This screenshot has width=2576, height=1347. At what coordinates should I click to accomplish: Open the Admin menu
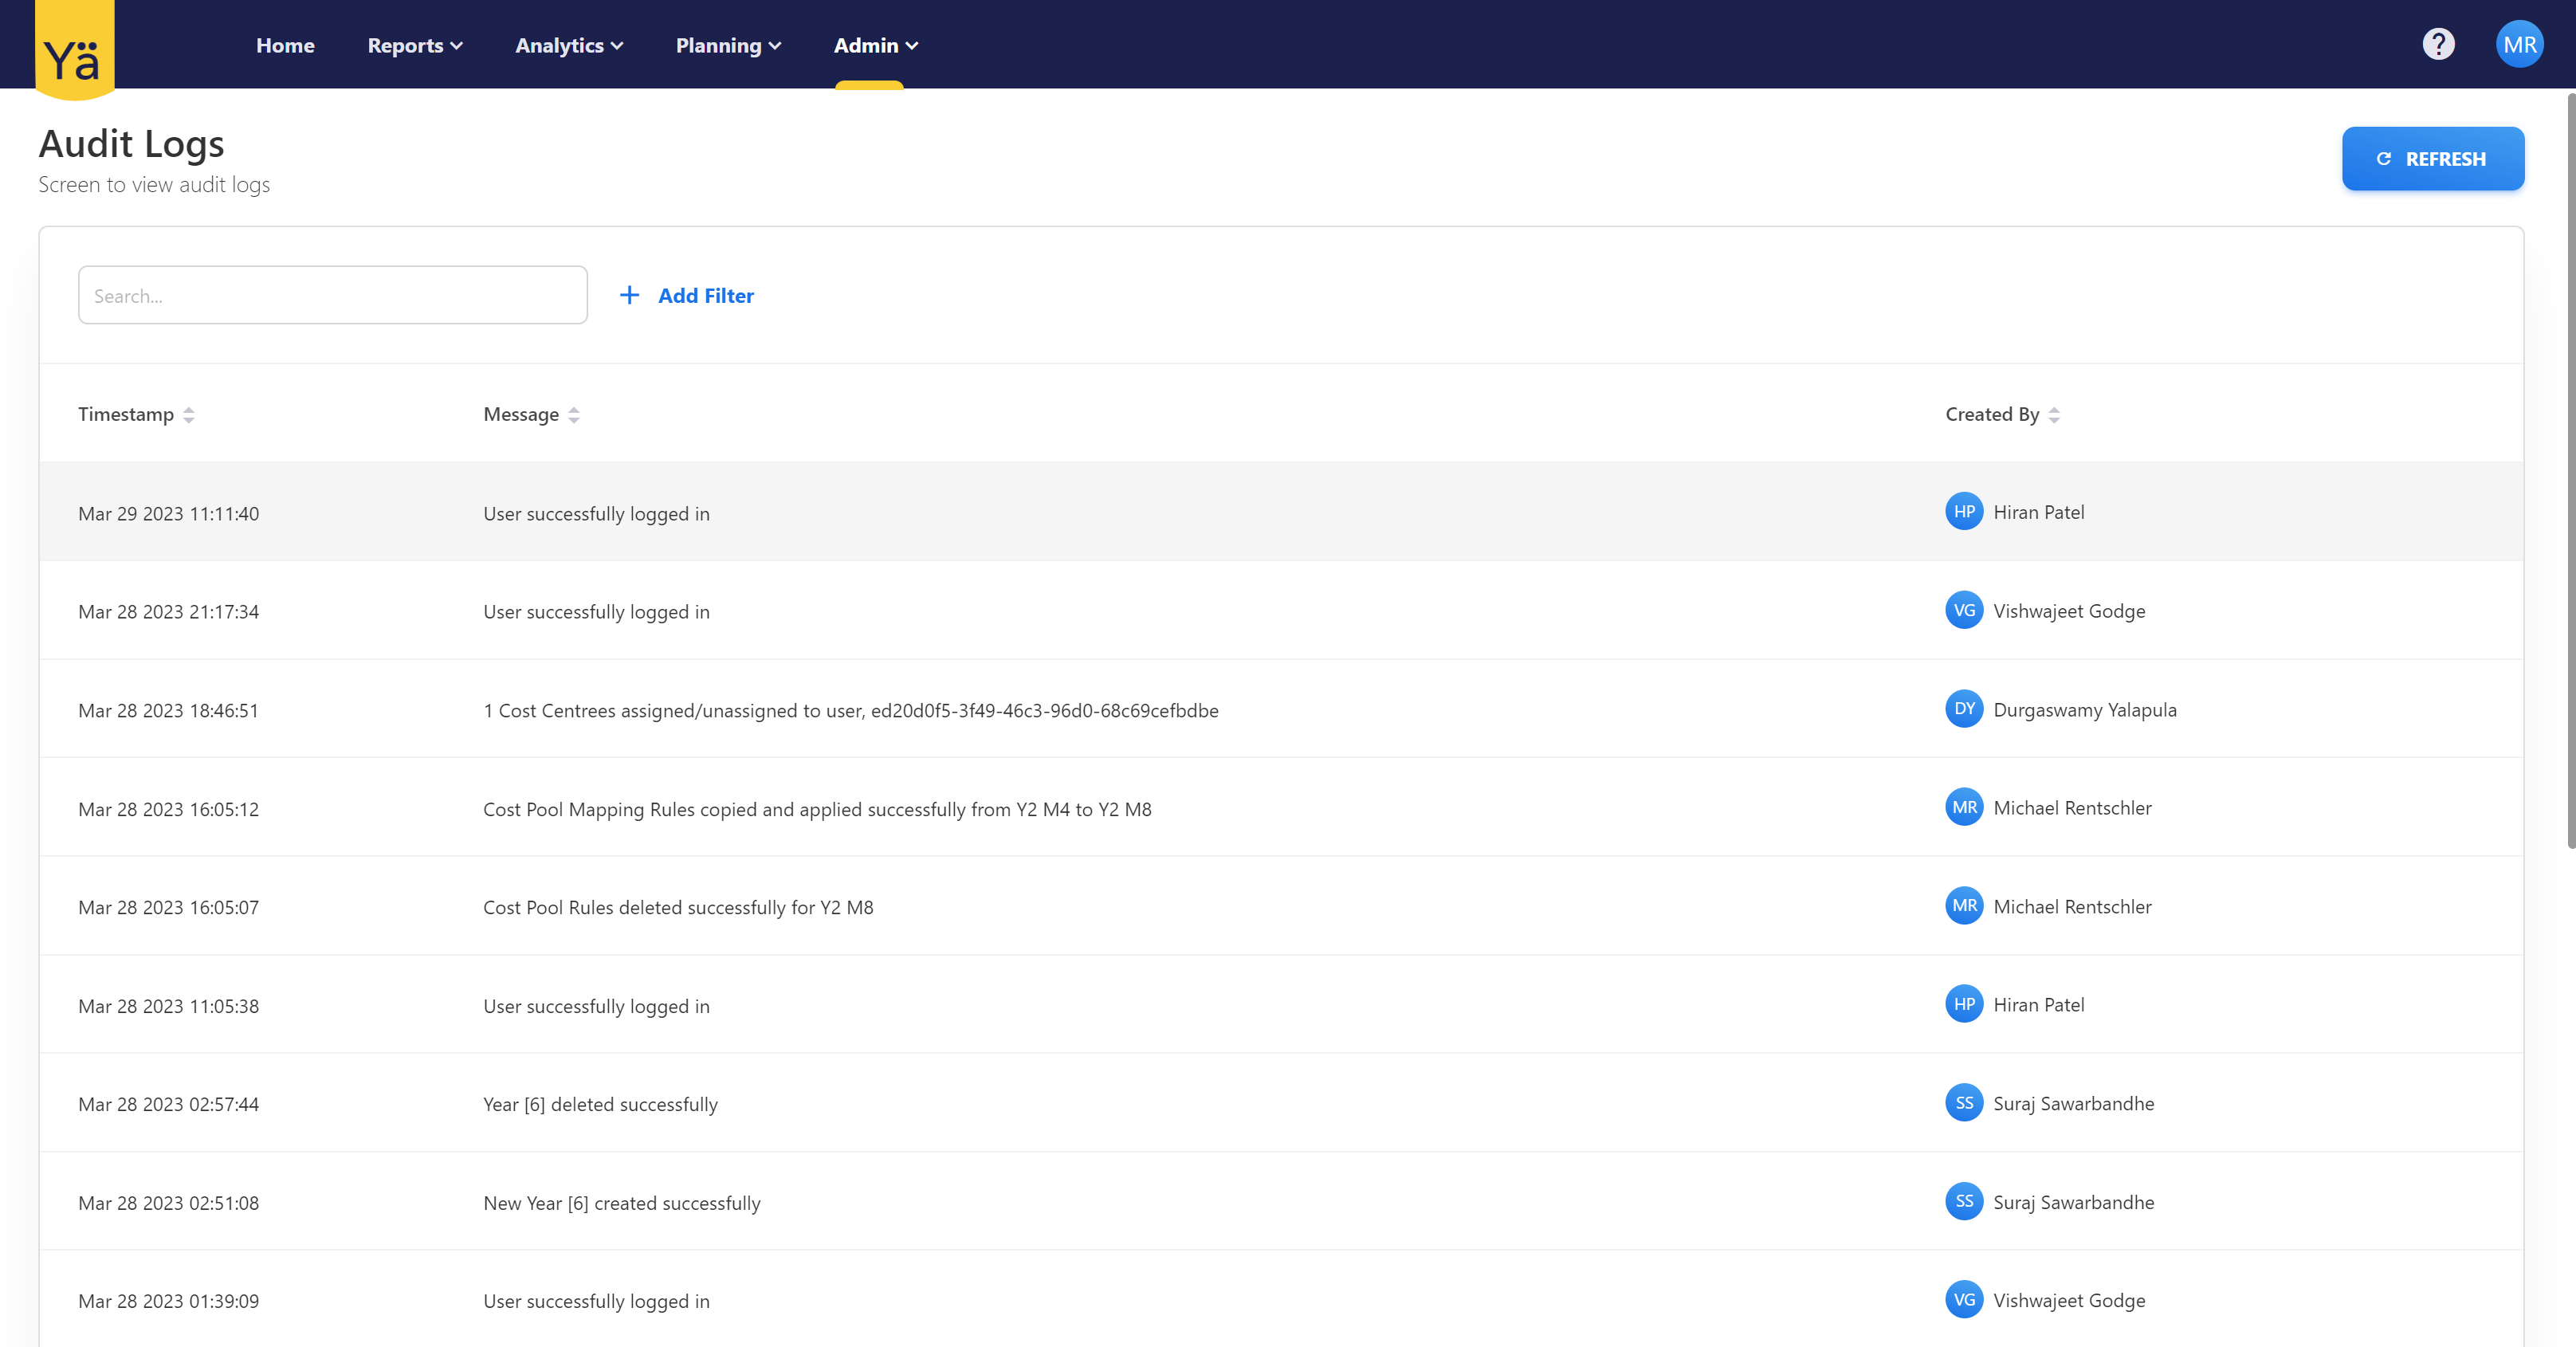tap(875, 46)
